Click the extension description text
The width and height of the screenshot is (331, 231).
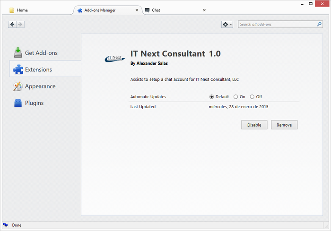click(184, 79)
